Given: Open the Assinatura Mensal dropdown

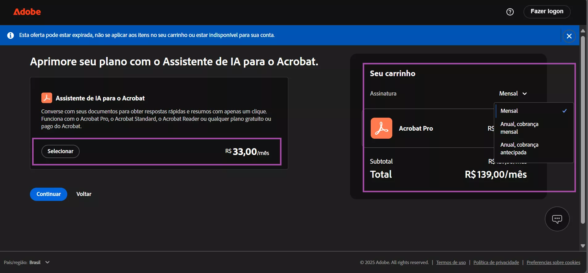Looking at the screenshot, I should 513,93.
